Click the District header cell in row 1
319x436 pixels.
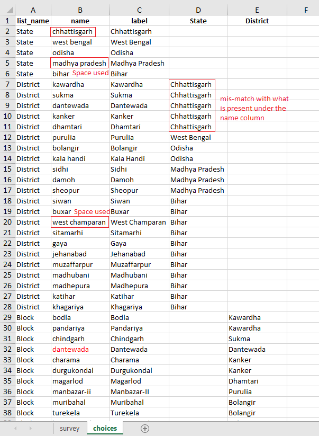257,21
